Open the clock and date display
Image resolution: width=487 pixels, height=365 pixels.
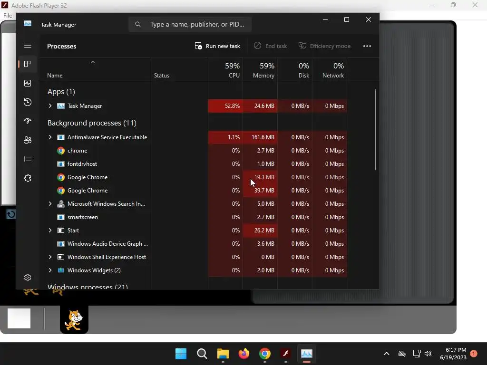453,354
